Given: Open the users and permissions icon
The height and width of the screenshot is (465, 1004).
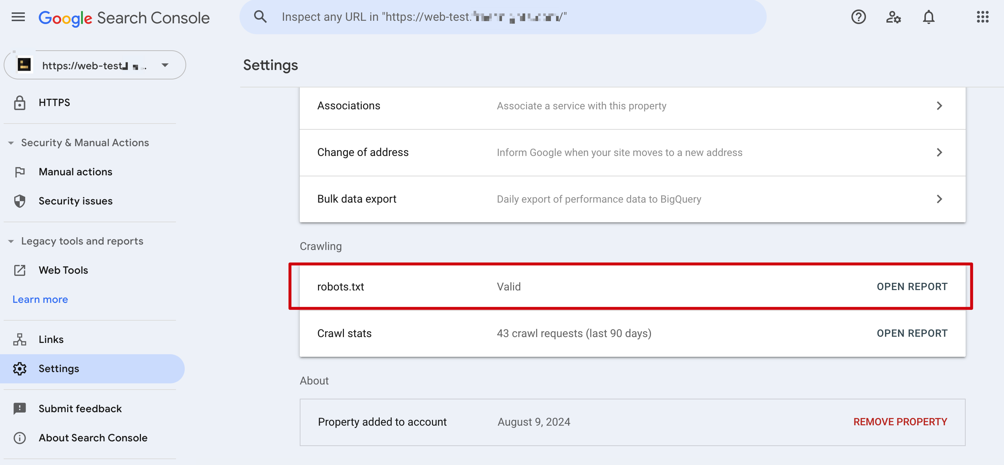Looking at the screenshot, I should click(893, 17).
